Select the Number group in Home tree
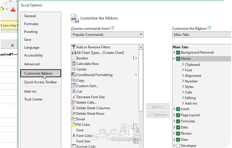This screenshot has width=232, height=148. click(191, 81)
